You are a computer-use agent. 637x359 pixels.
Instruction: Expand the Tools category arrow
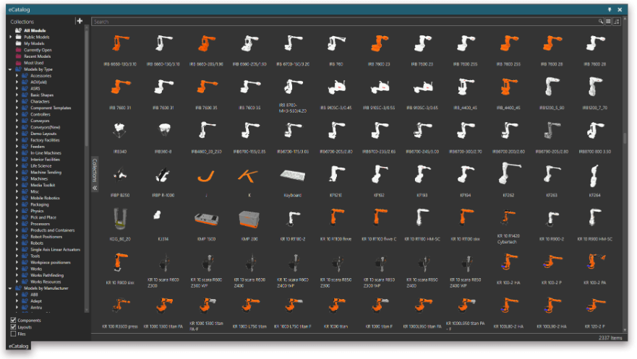point(17,256)
